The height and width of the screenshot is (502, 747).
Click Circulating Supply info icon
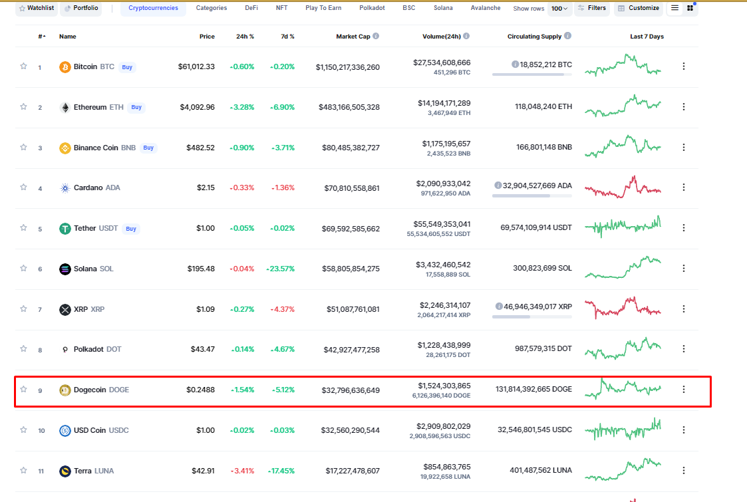(567, 36)
